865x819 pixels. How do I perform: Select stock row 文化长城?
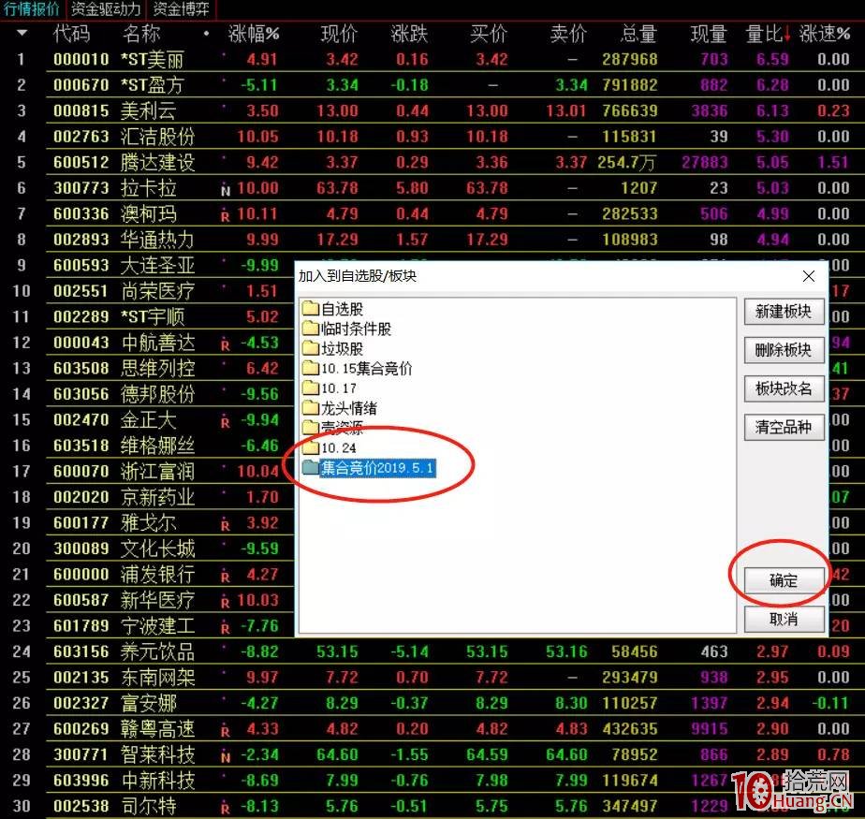pyautogui.click(x=147, y=548)
